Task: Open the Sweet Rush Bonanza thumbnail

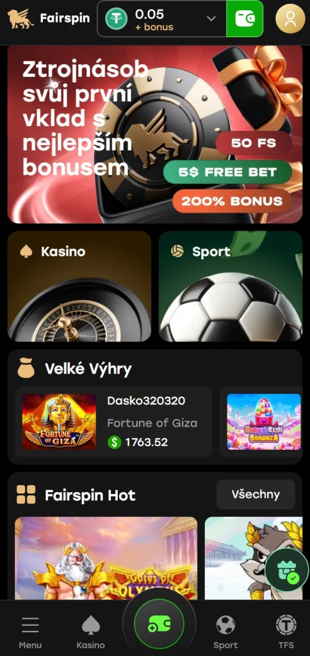Action: click(x=264, y=422)
